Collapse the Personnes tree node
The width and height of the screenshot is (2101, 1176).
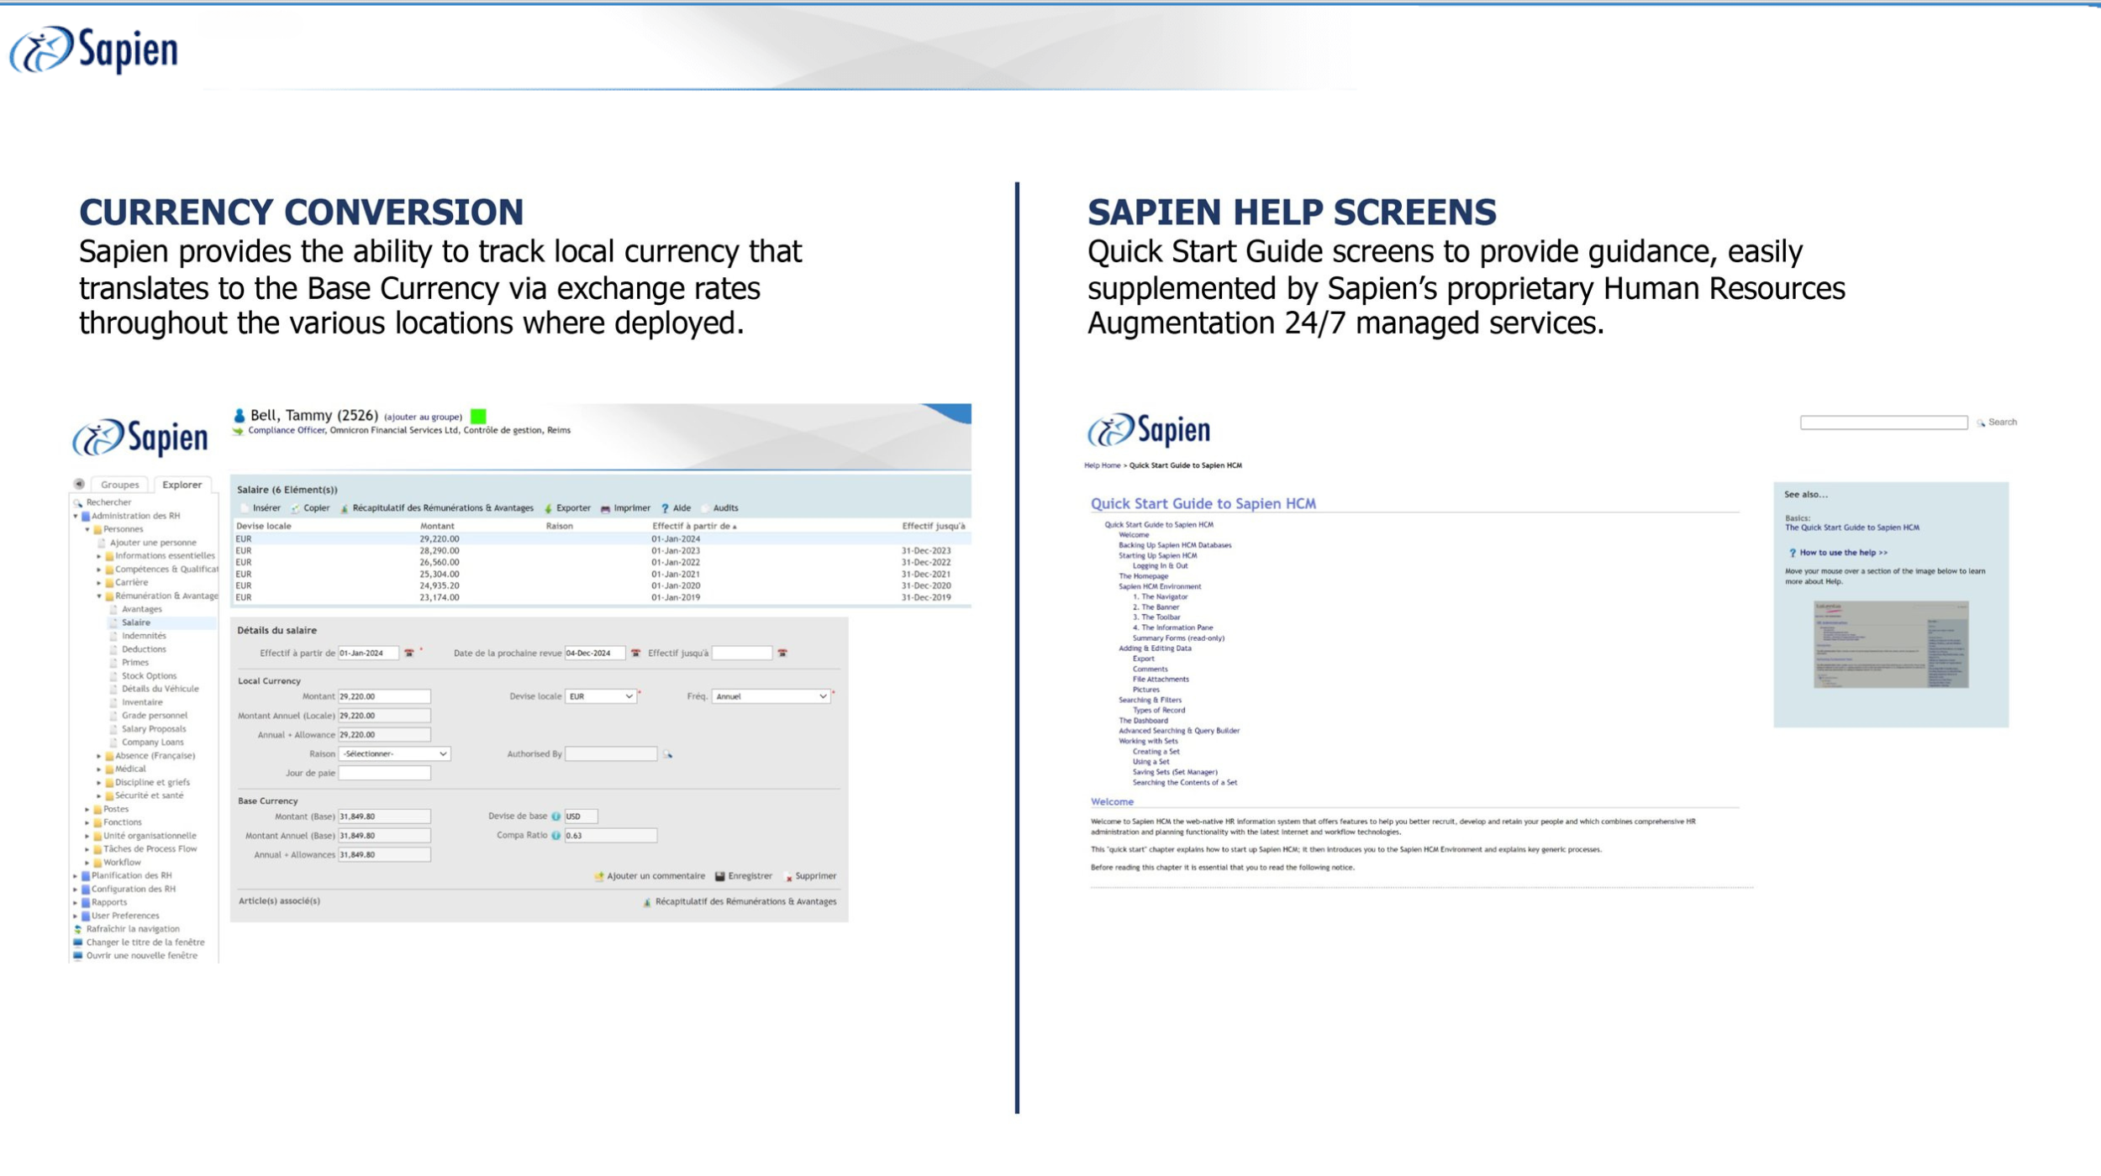click(x=87, y=530)
